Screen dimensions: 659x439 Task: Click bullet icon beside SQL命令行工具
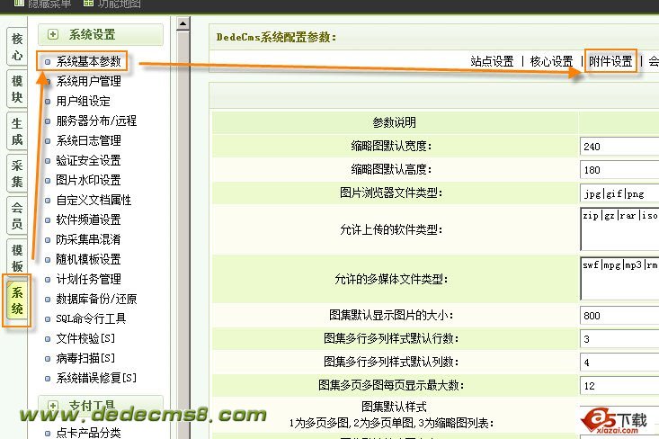[48, 318]
